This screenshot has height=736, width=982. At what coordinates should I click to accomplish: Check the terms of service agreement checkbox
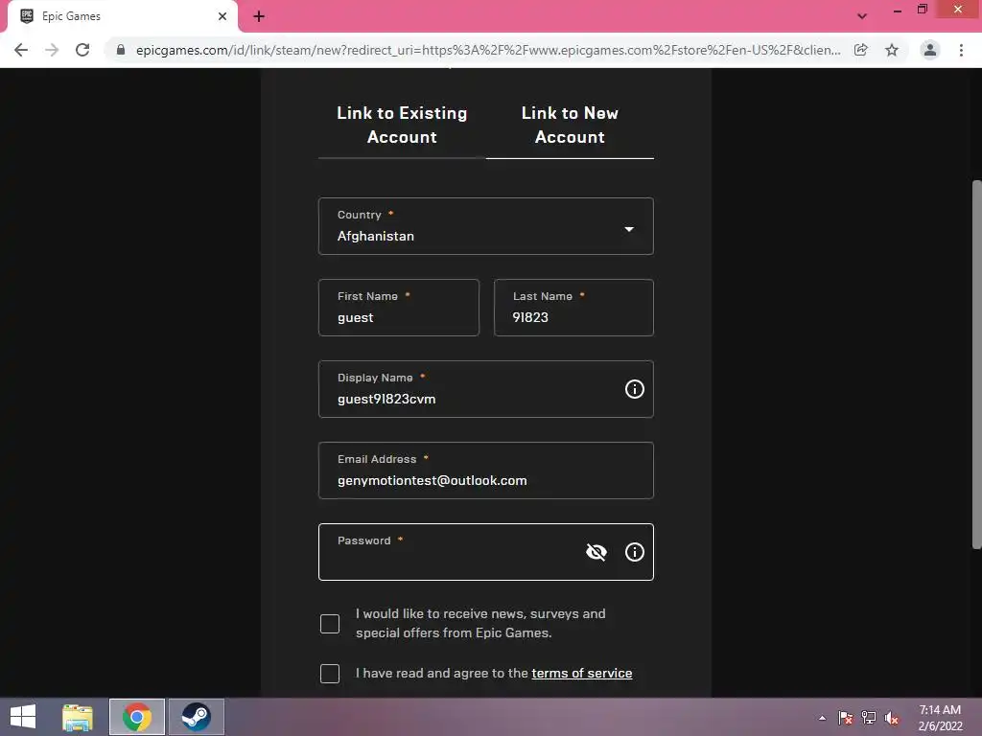coord(330,674)
